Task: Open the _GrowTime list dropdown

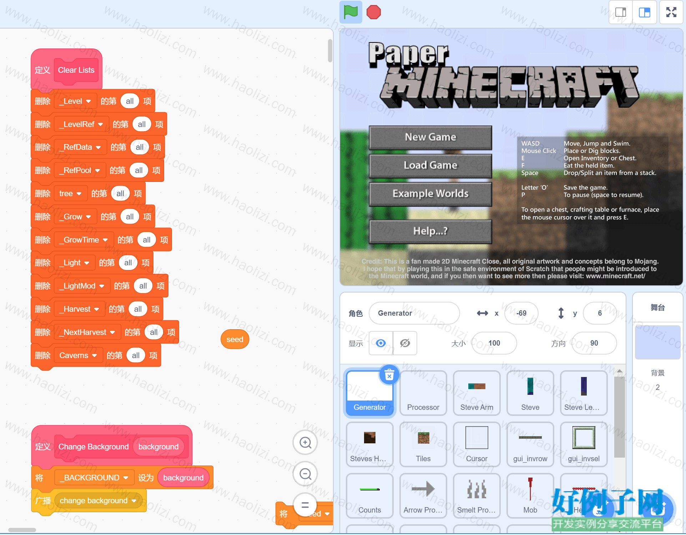Action: pos(84,240)
